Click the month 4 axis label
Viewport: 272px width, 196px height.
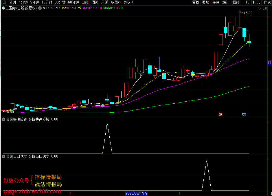pos(179,193)
